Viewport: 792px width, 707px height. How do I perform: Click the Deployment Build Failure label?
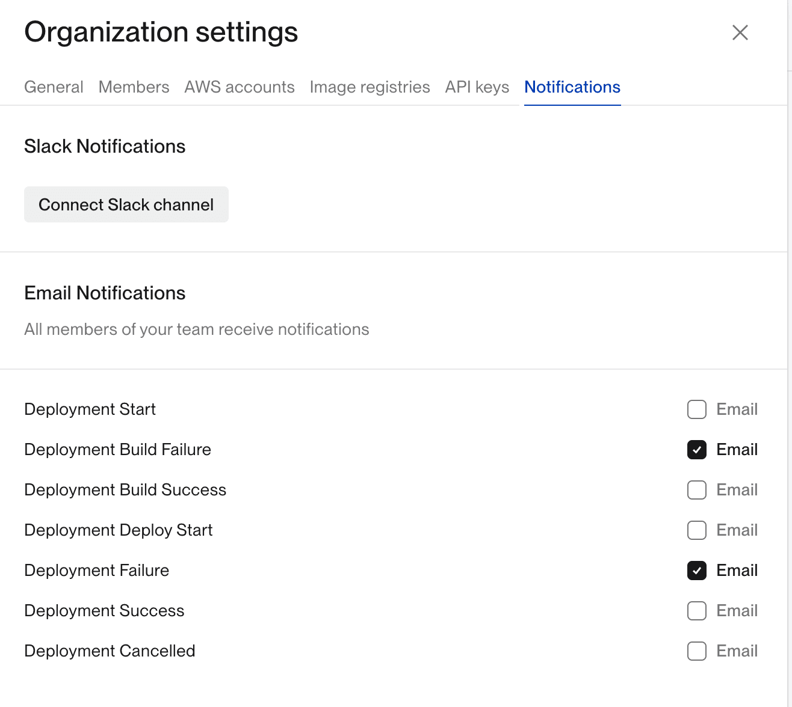click(117, 450)
